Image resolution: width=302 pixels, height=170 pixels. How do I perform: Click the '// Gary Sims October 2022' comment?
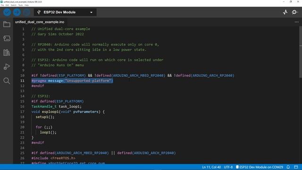tap(58, 34)
